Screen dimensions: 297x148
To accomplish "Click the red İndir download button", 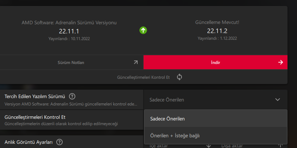I will (216, 62).
